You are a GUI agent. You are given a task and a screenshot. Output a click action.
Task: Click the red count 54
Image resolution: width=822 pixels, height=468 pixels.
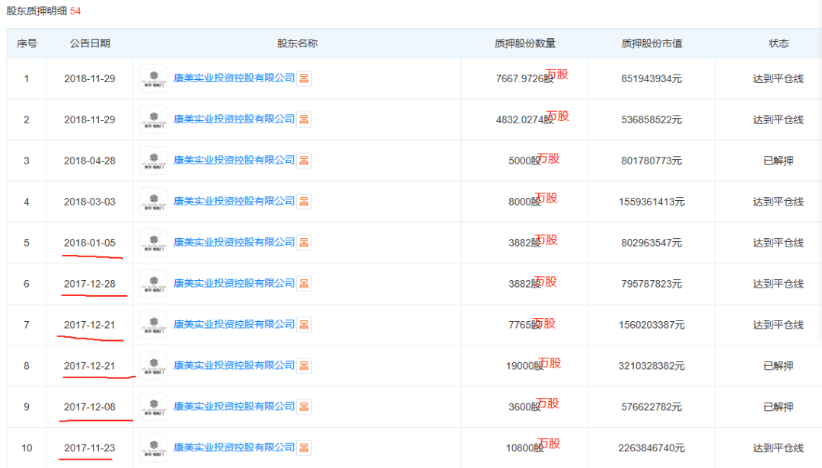[75, 11]
